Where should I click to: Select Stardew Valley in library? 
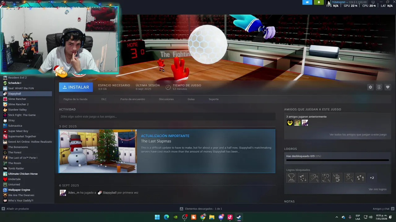coord(17,110)
